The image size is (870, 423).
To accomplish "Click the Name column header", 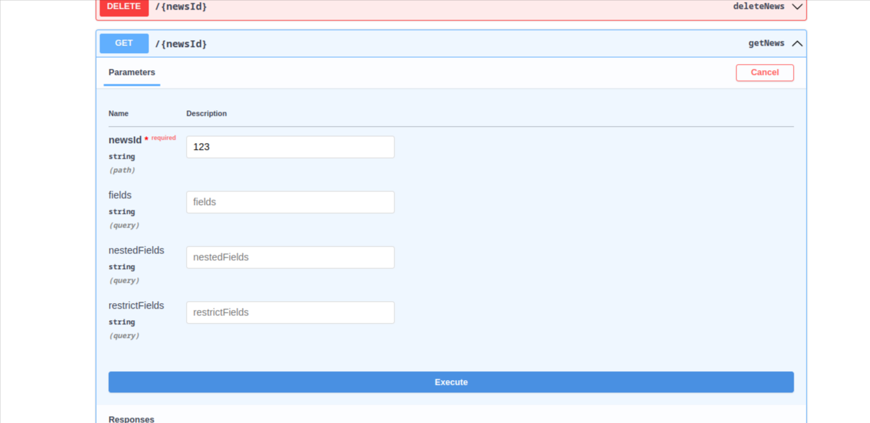I will [119, 114].
